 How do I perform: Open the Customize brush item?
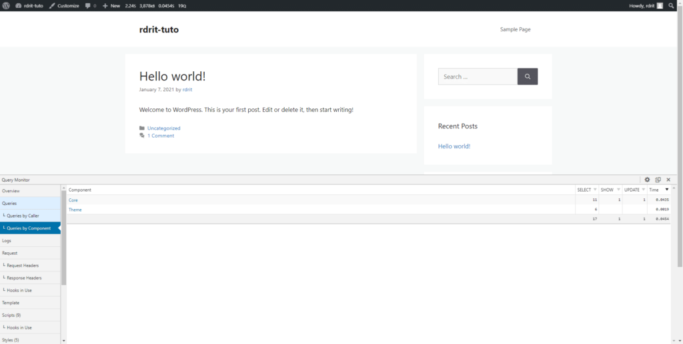point(64,5)
